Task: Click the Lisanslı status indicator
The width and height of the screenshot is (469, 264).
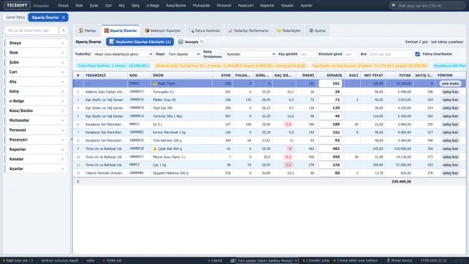Action: click(x=216, y=261)
